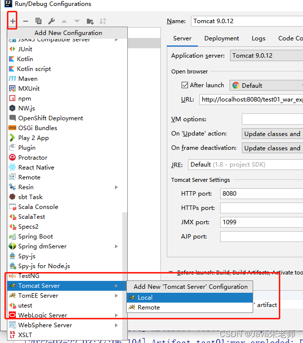
Task: Expand Spring dmServer submenu arrow
Action: (x=116, y=246)
